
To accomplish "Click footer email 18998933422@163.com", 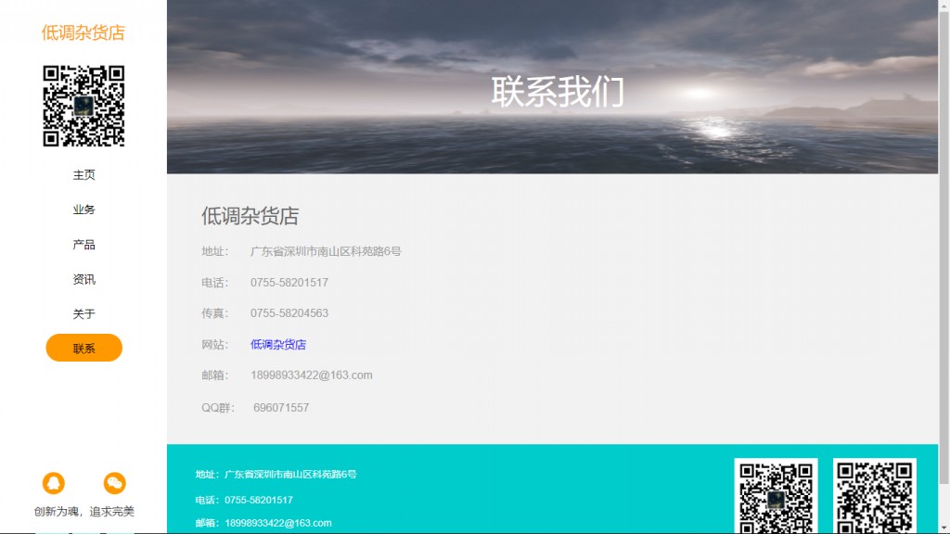I will pyautogui.click(x=263, y=523).
